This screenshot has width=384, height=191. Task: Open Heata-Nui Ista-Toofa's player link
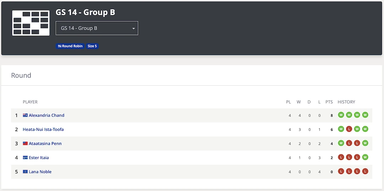pos(43,130)
